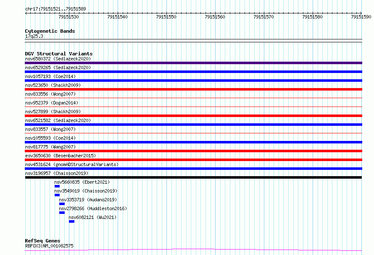Open nsv6521582 (Sedlazeck2020) variant label
This screenshot has width=374, height=255.
click(58, 120)
